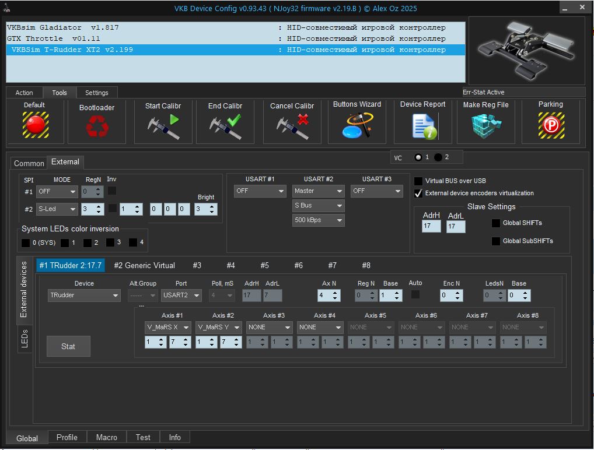The width and height of the screenshot is (594, 450).
Task: Select #2 Generic Virtual device tab
Action: pos(144,266)
